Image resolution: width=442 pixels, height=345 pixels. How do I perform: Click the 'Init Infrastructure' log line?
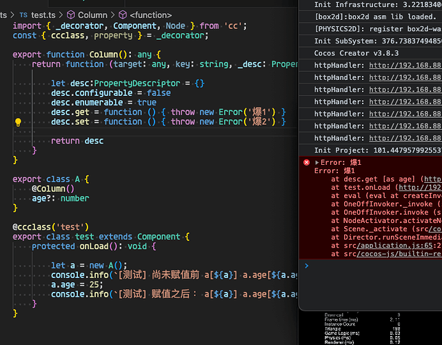click(378, 5)
